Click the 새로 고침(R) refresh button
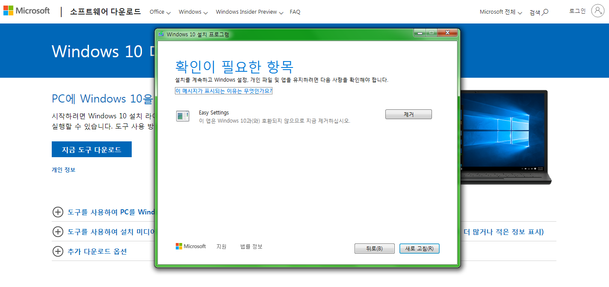This screenshot has height=287, width=609. click(x=420, y=249)
